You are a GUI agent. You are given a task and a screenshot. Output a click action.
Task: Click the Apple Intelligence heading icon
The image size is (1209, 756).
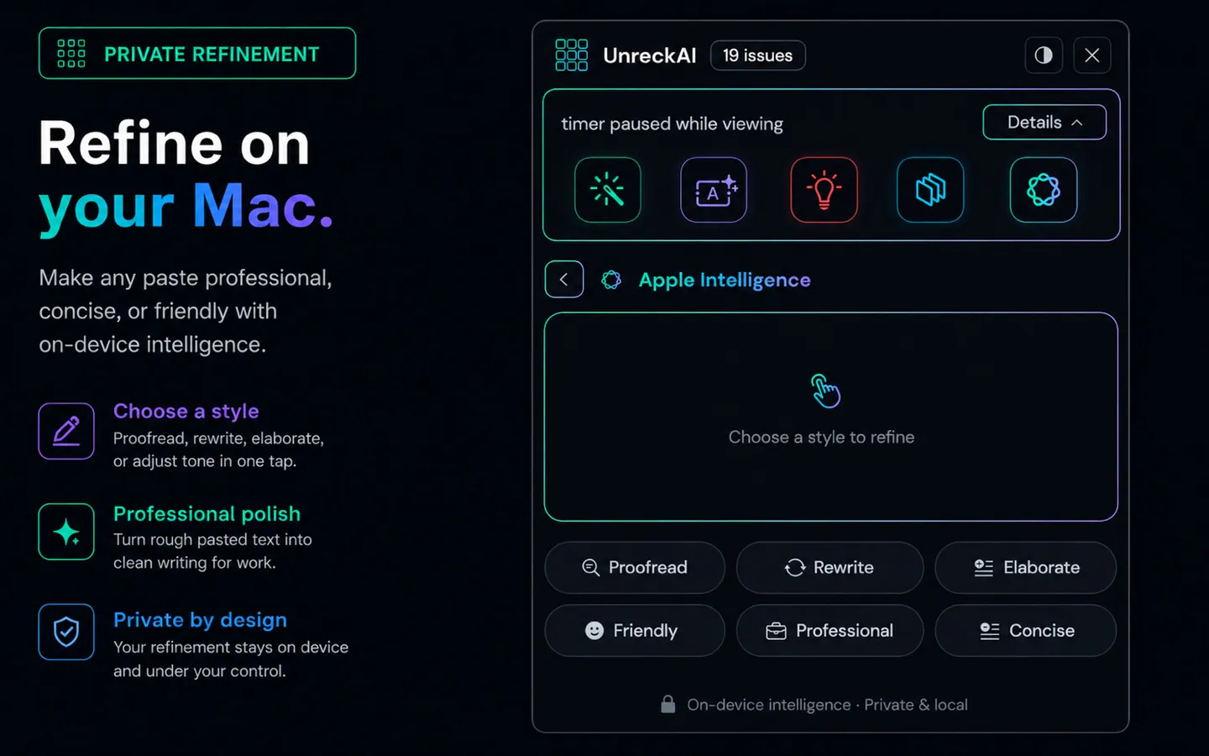point(611,280)
